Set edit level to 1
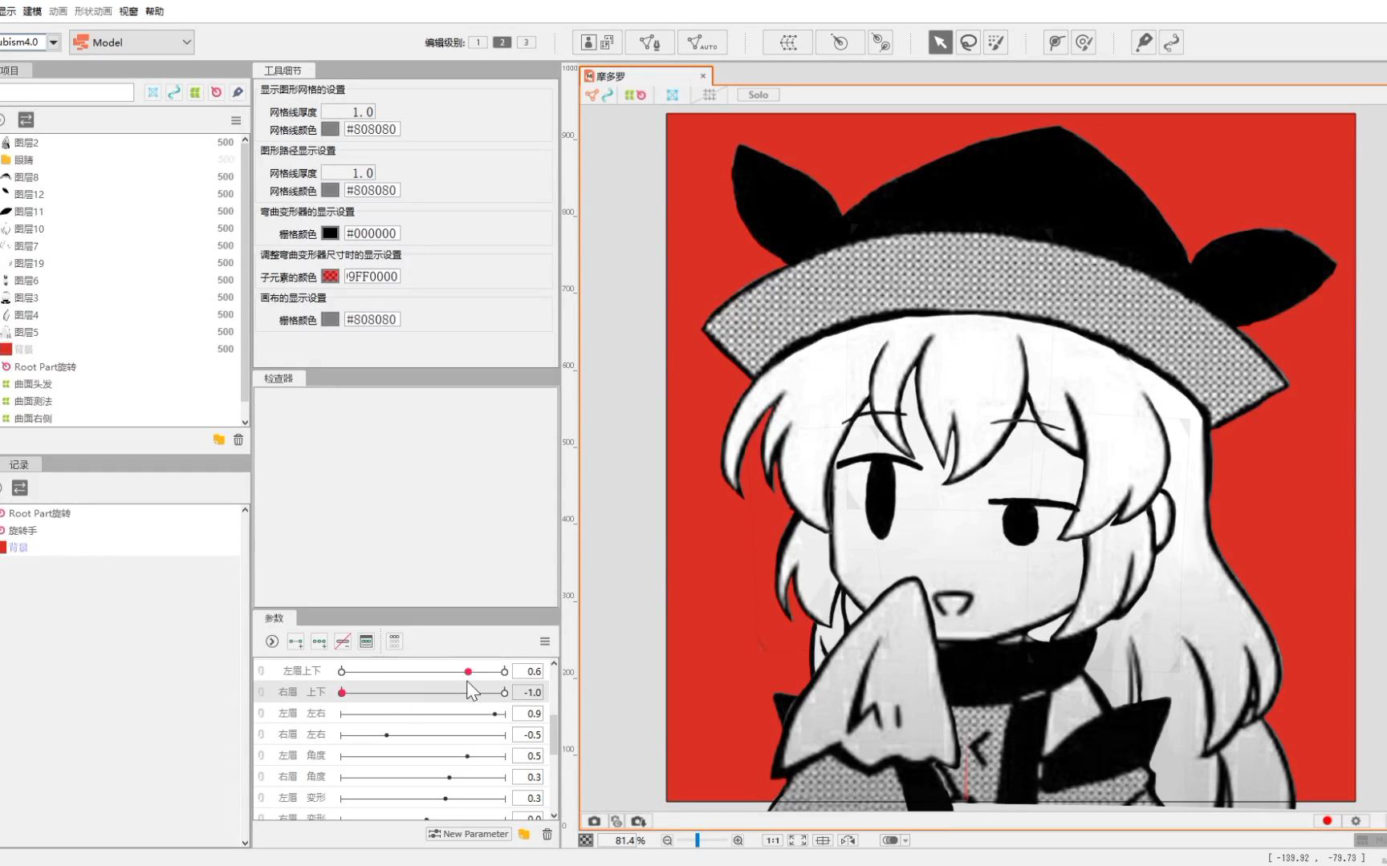The image size is (1387, 866). 478,42
